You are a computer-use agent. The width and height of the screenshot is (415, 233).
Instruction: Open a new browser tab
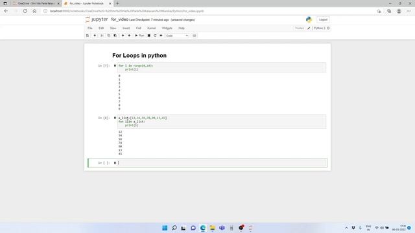(117, 3)
